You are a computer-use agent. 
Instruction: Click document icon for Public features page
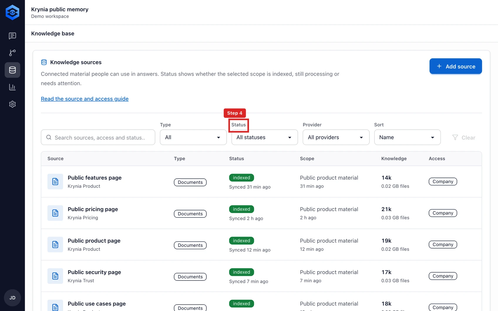pyautogui.click(x=55, y=182)
